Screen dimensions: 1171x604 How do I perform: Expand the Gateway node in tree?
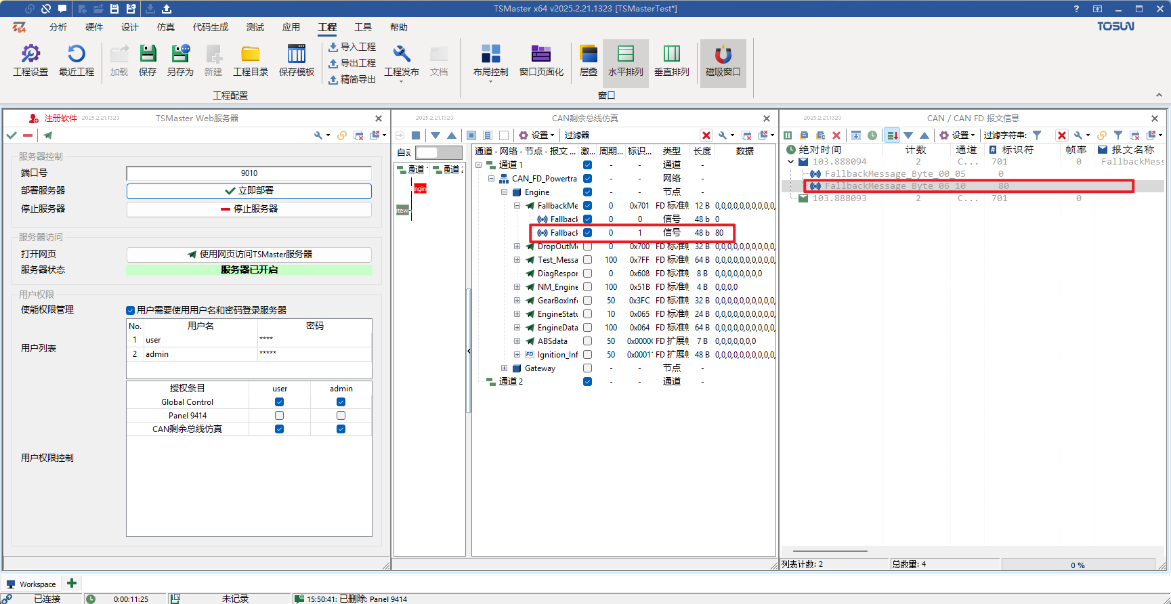504,368
